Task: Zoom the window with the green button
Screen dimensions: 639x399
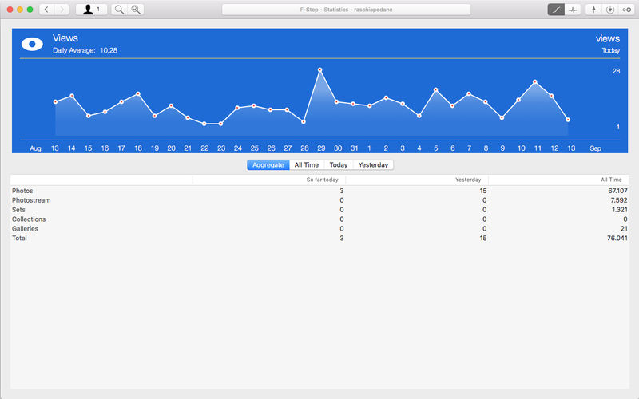Action: pos(30,10)
